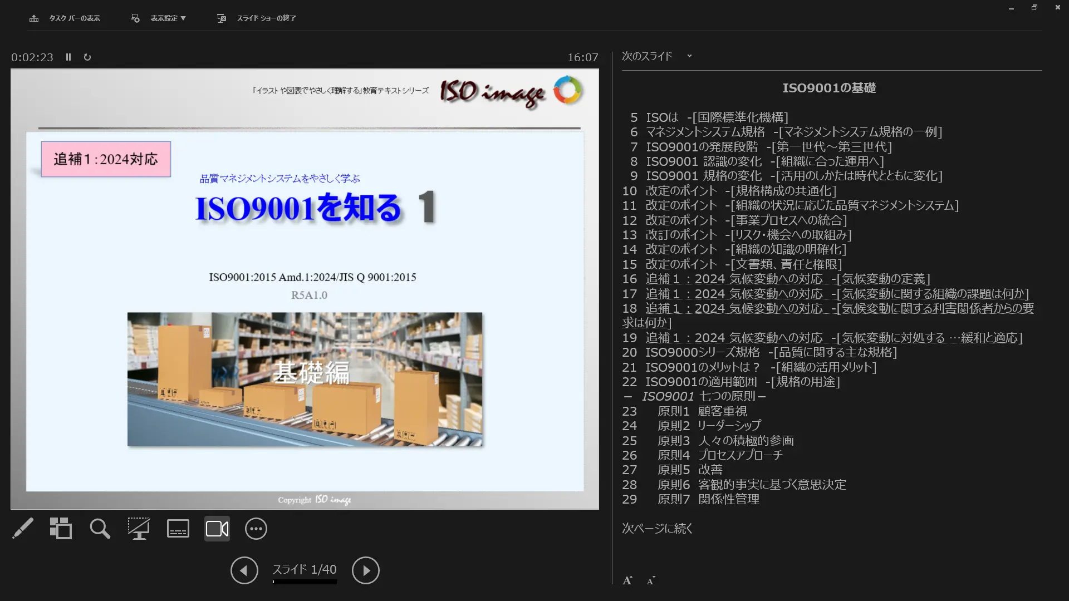Image resolution: width=1069 pixels, height=601 pixels.
Task: Open the display settings (表示設定) dropdown
Action: (159, 18)
